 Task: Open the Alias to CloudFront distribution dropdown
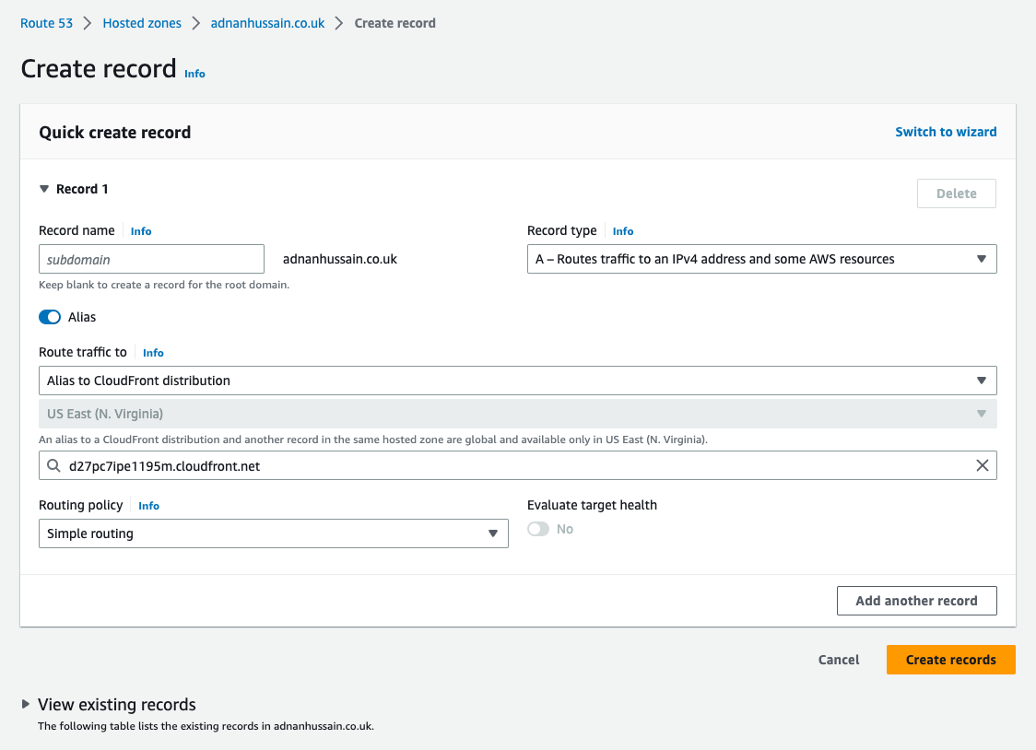click(981, 380)
